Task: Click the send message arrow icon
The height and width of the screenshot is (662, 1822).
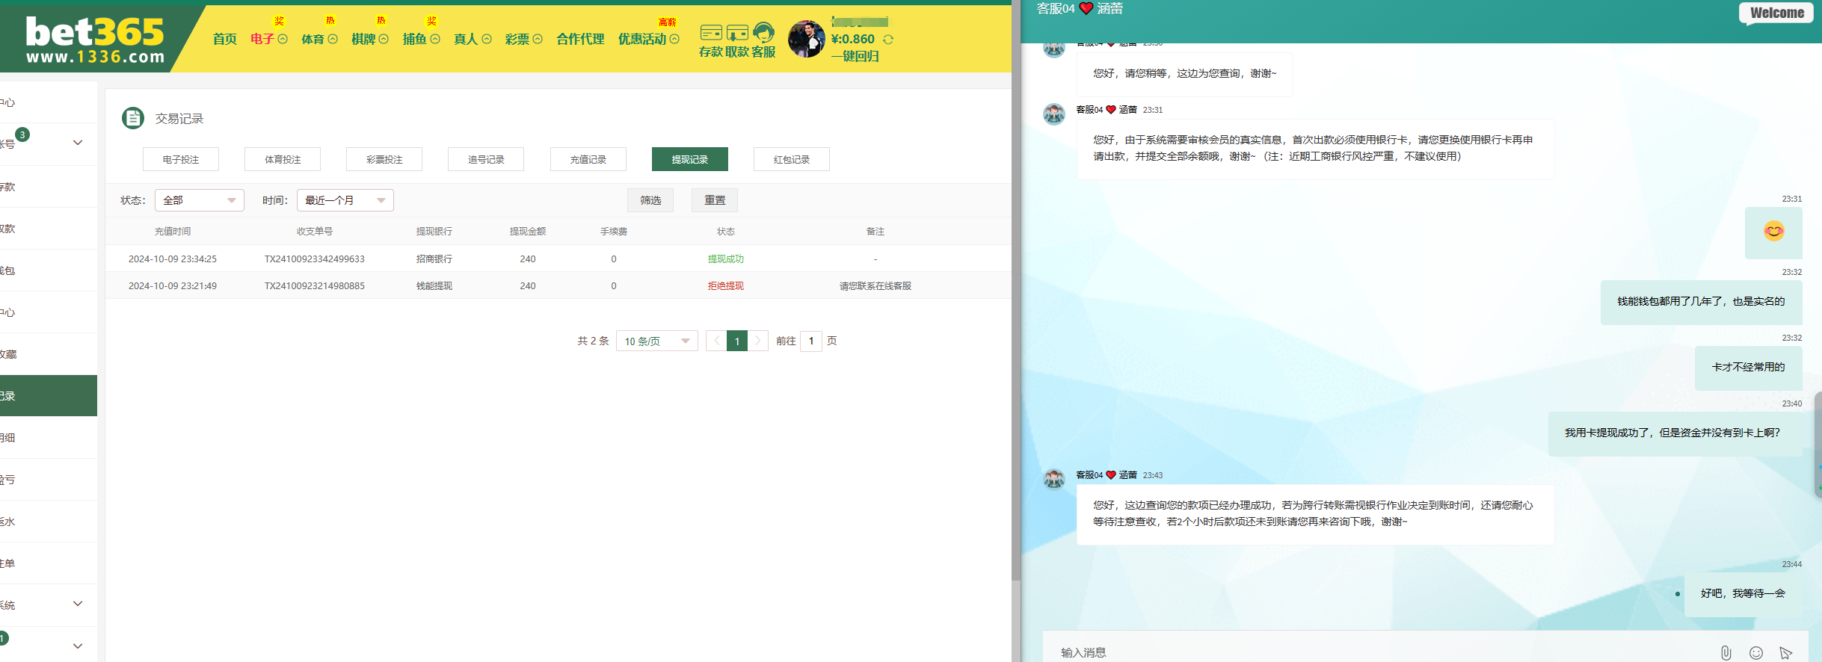Action: [x=1786, y=652]
